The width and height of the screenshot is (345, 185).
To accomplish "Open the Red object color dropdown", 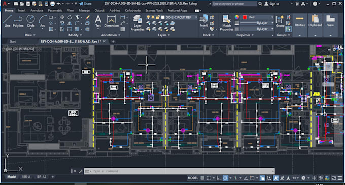I will point(272,17).
